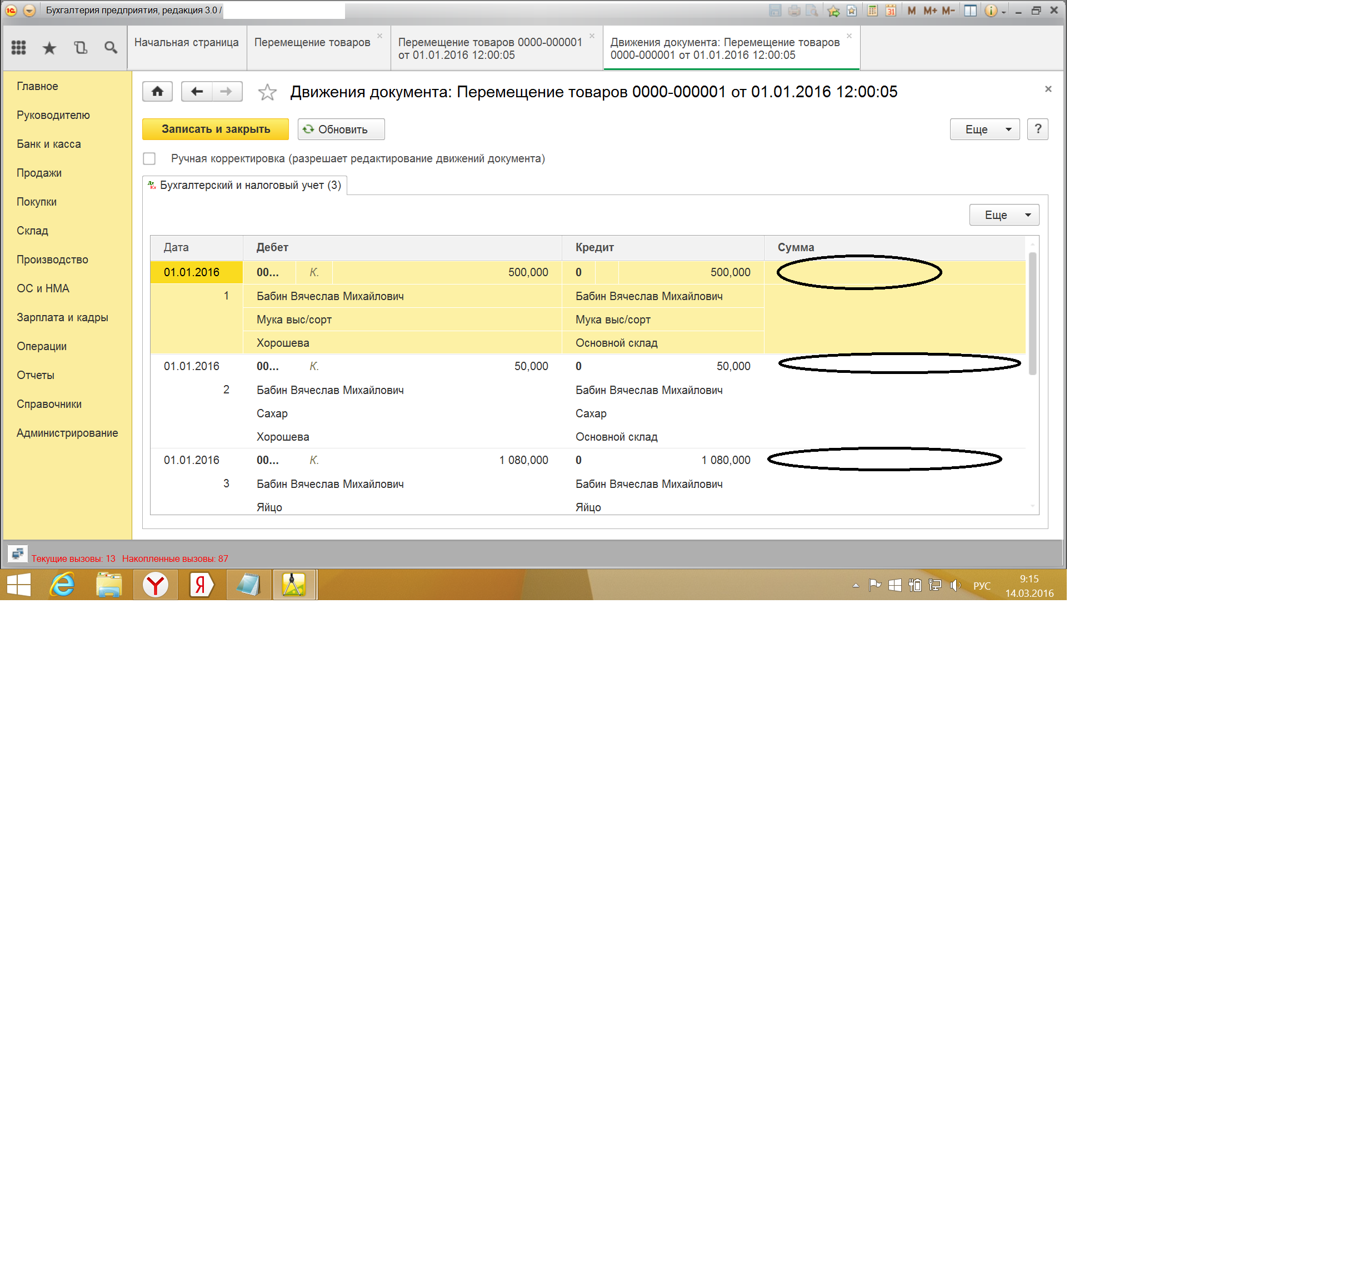Screen dimensions: 1364x1267
Task: Add page to favorites with star outline
Action: pos(267,92)
